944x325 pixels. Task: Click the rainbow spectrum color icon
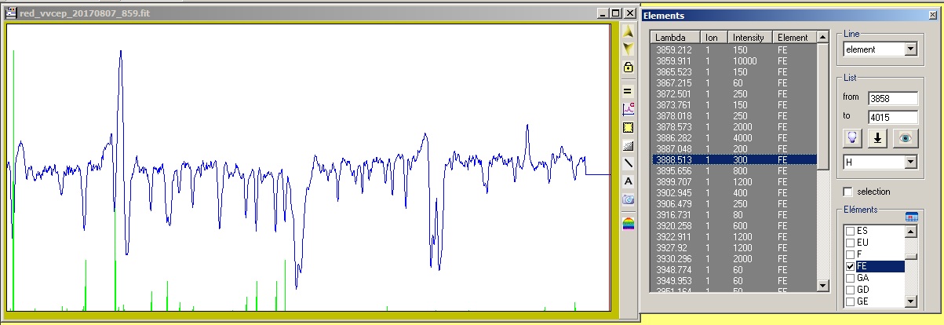(628, 224)
